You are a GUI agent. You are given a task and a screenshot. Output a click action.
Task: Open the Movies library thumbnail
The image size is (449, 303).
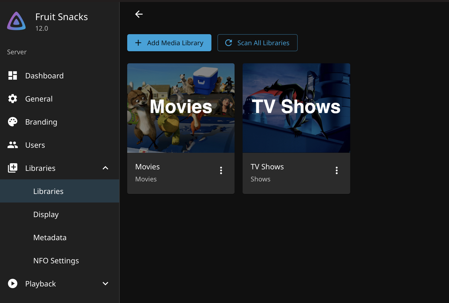click(181, 108)
